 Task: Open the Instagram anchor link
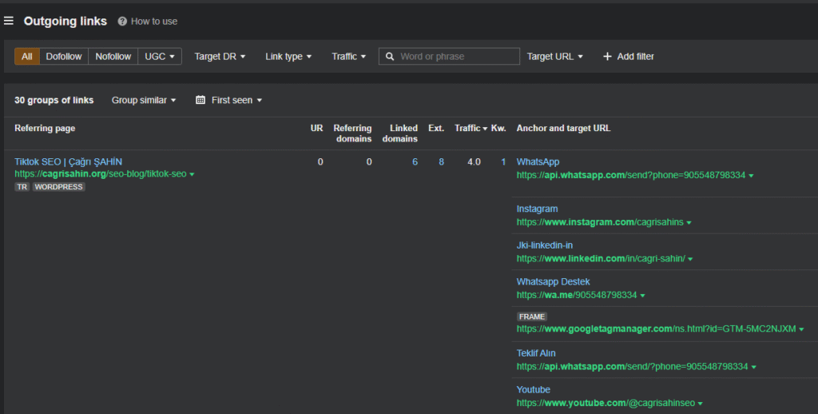point(537,209)
